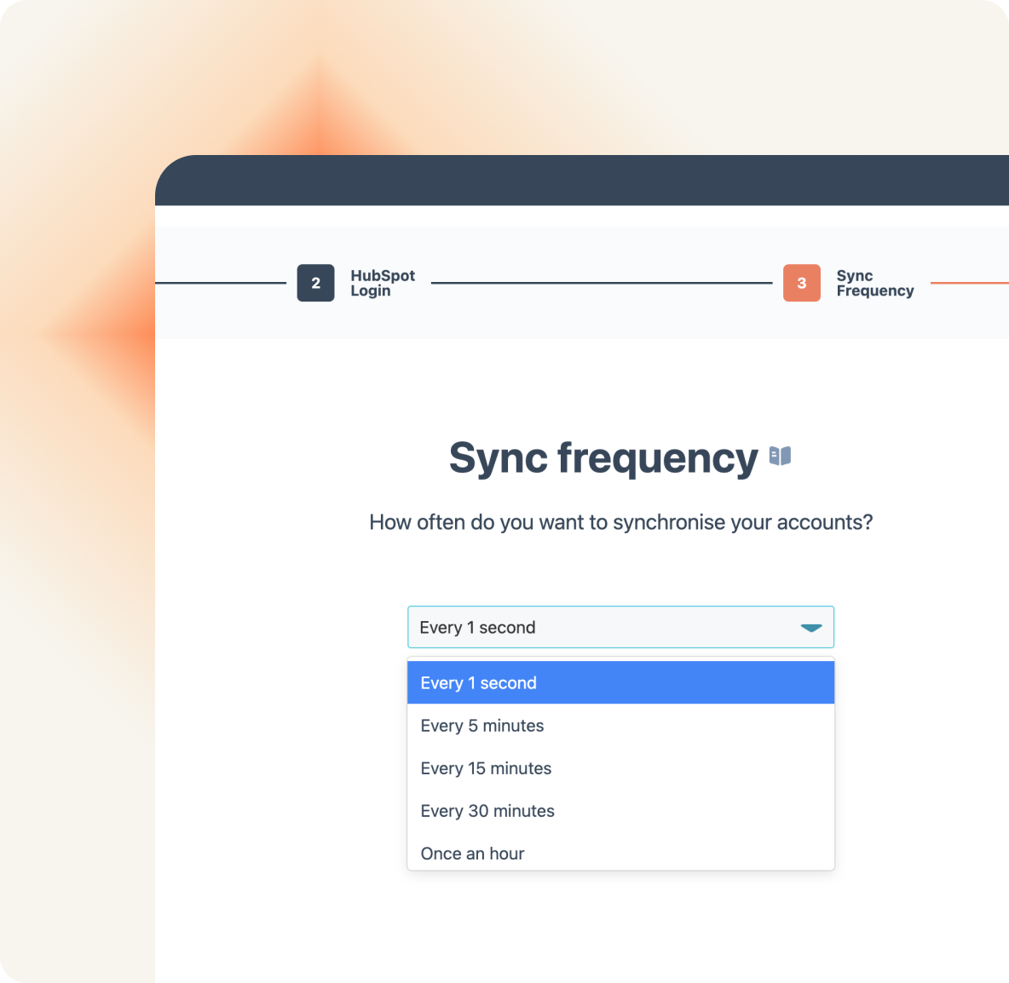
Task: Click the progress line between steps 2 and 3
Action: coord(602,283)
